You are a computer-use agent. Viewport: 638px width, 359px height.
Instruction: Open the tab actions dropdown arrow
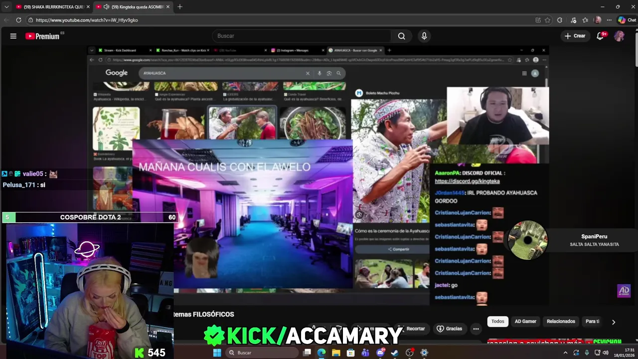[6, 7]
